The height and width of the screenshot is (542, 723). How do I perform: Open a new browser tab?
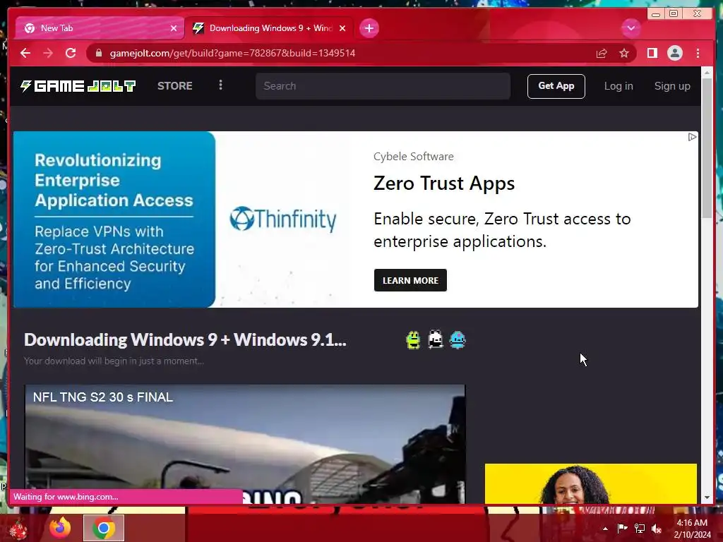click(x=369, y=28)
